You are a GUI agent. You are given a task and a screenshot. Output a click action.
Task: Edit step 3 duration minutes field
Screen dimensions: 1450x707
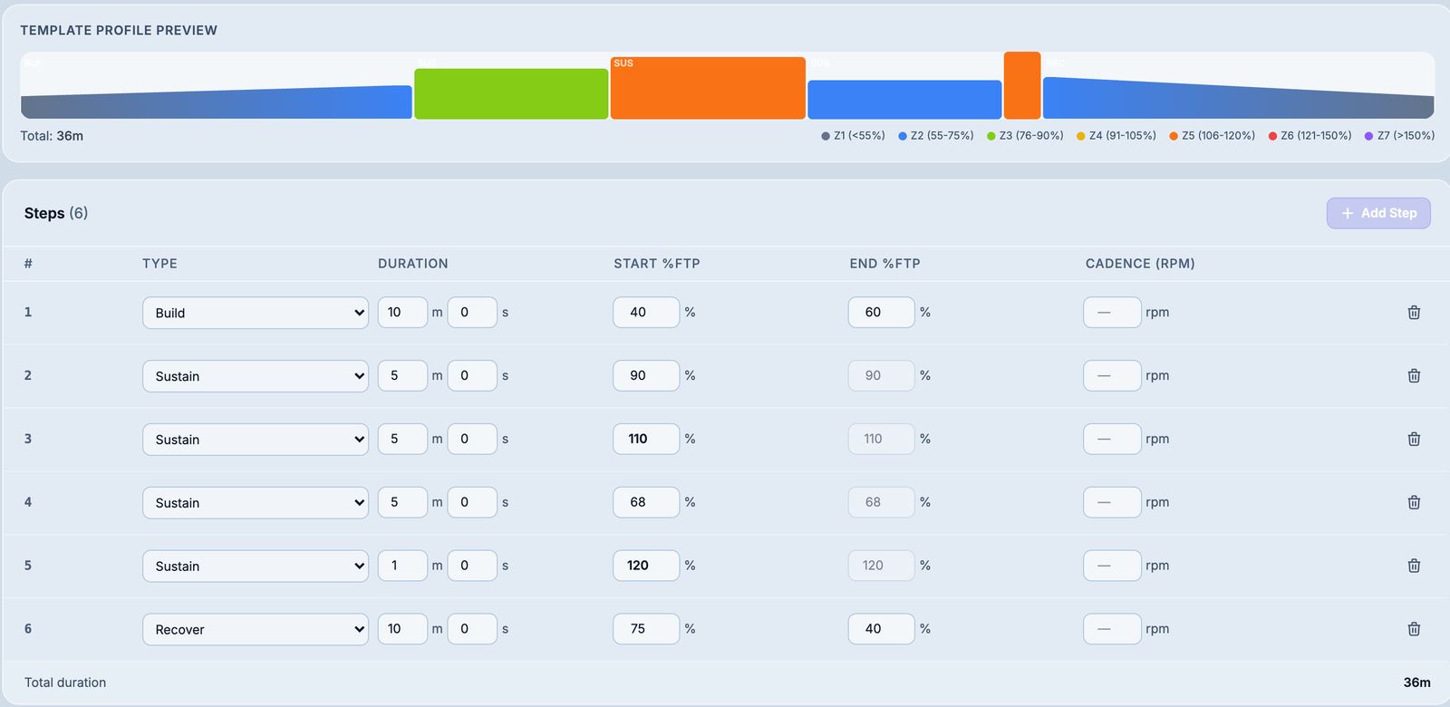coord(402,439)
